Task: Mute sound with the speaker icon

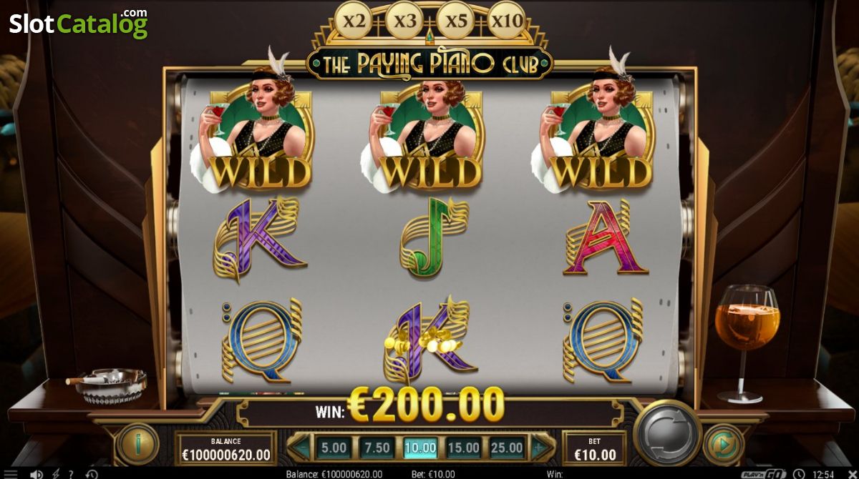Action: [x=35, y=473]
